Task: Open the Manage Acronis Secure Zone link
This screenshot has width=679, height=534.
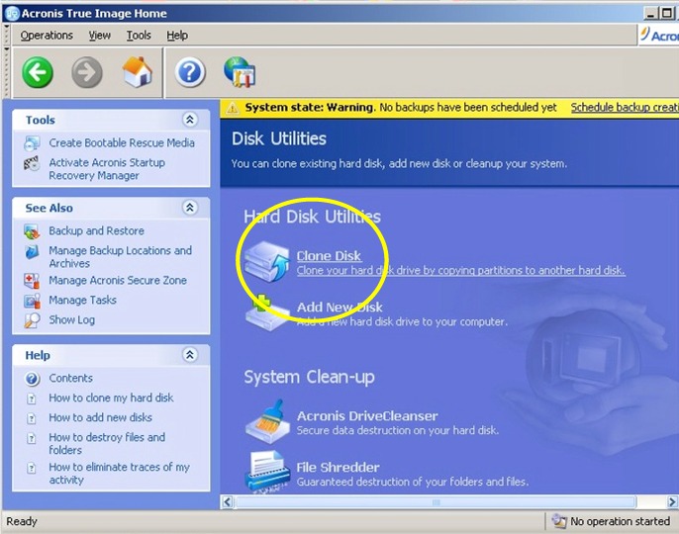Action: (118, 281)
